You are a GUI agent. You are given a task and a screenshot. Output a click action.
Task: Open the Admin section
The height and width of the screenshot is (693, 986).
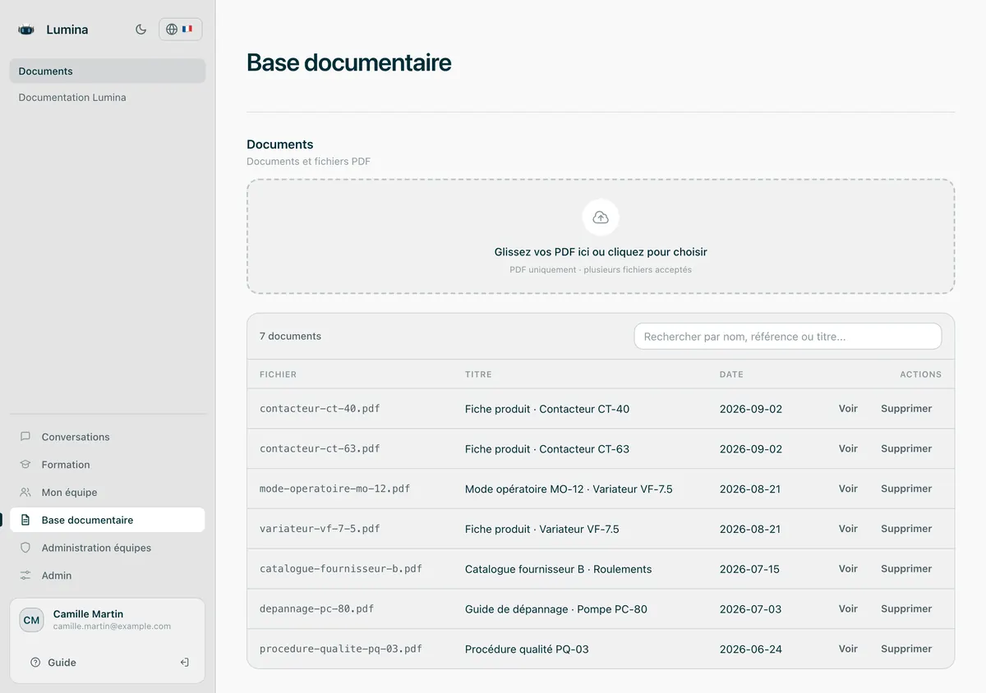pos(108,576)
